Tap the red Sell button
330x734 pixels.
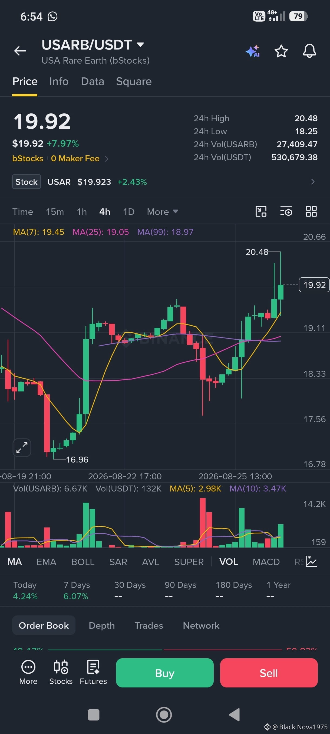(269, 673)
